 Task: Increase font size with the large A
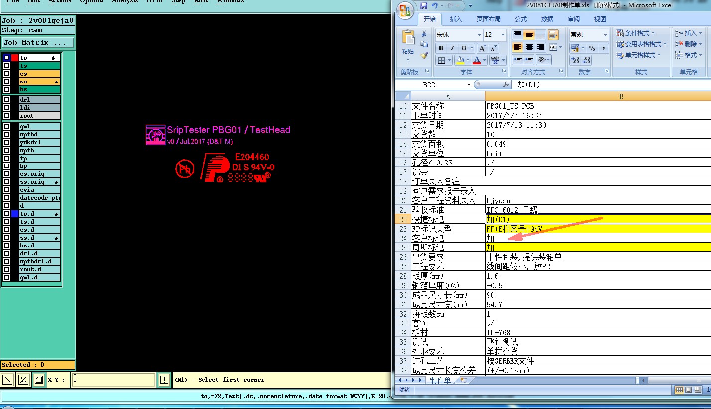(x=482, y=48)
